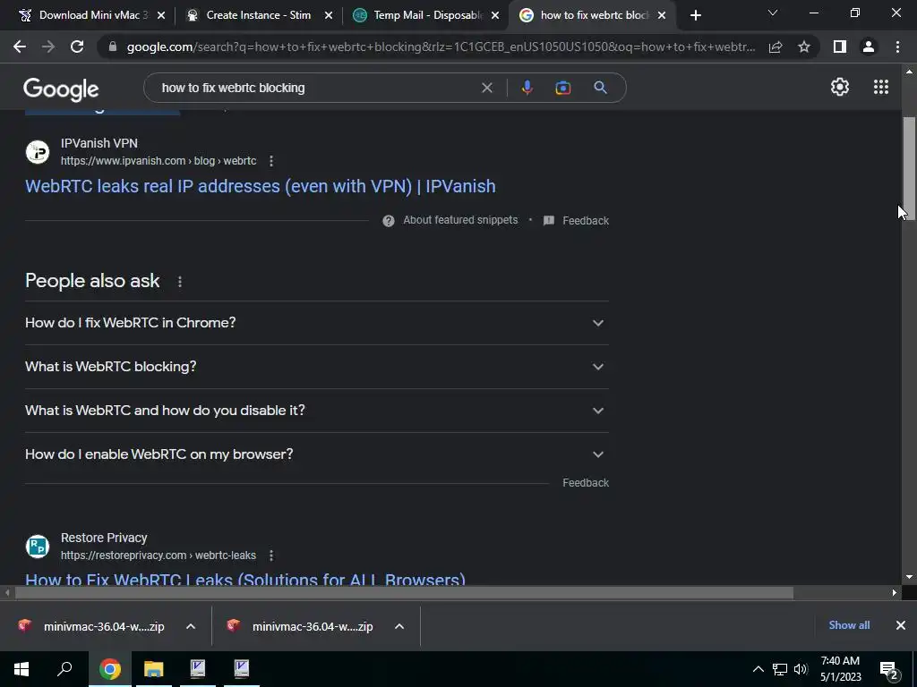The height and width of the screenshot is (687, 917).
Task: Expand 'What is WebRTC blocking?'
Action: pyautogui.click(x=316, y=367)
